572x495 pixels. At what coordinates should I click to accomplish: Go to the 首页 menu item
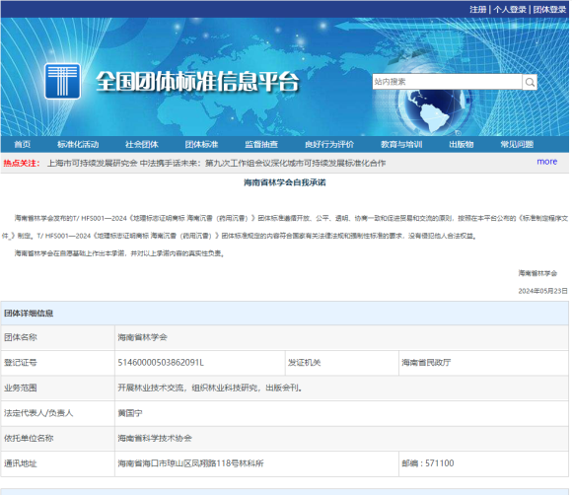click(x=23, y=144)
